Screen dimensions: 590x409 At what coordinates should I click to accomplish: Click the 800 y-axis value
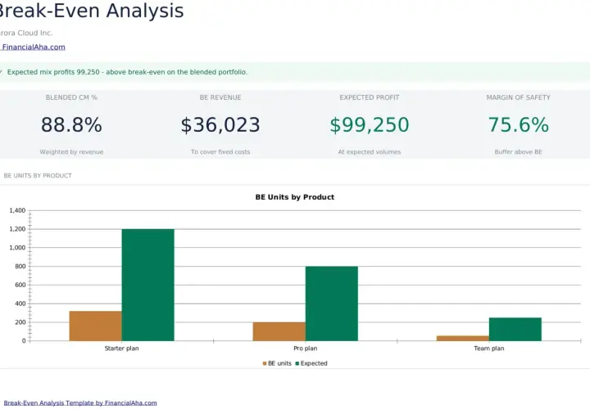20,267
